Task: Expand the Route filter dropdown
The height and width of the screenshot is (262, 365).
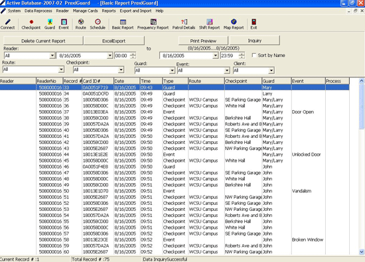Action: 61,70
